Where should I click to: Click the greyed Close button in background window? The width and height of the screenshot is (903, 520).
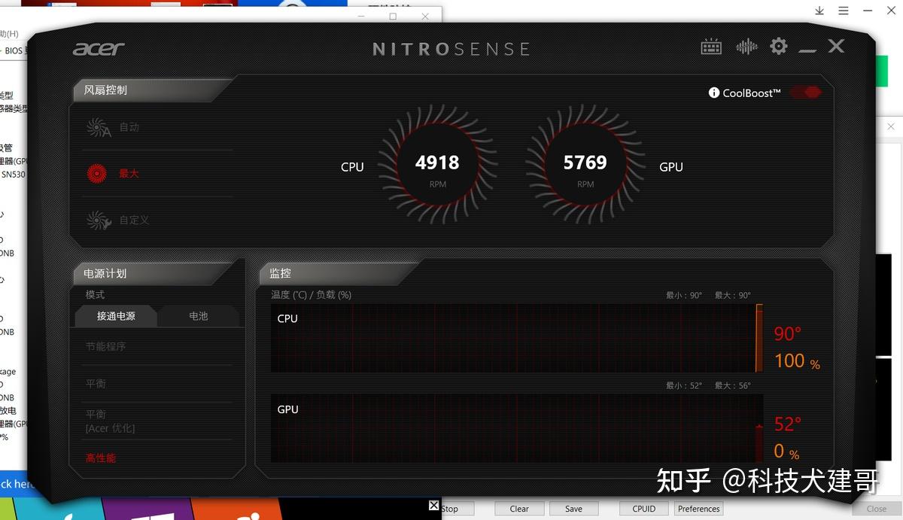(877, 509)
